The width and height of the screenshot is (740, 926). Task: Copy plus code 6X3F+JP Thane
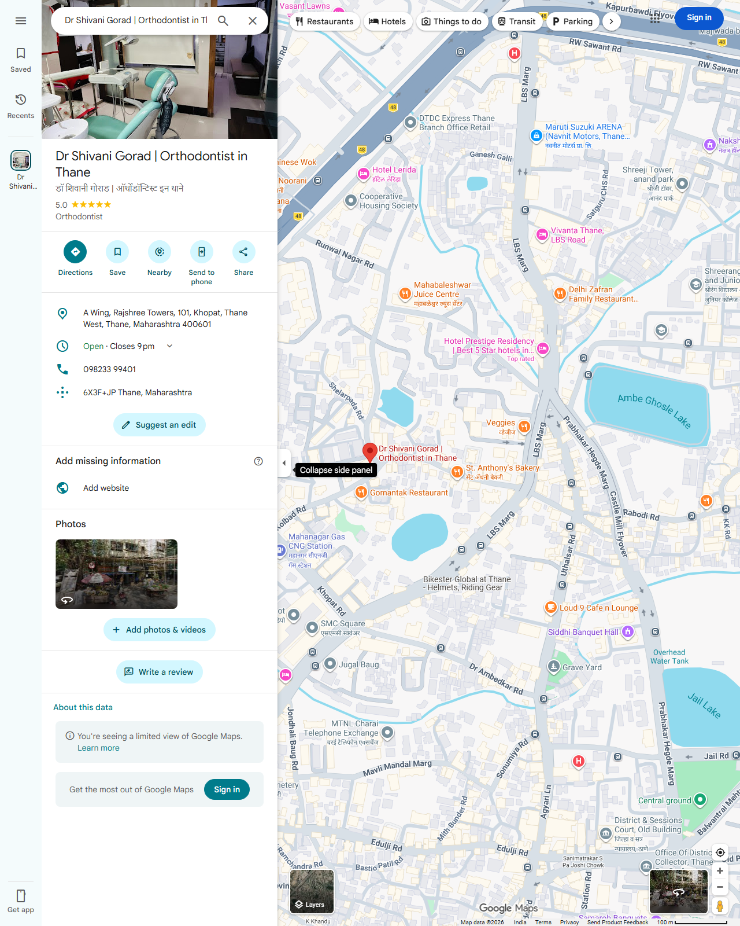(160, 392)
